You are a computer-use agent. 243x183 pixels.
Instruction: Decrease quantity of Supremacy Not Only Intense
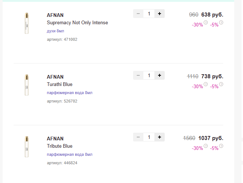click(x=138, y=14)
